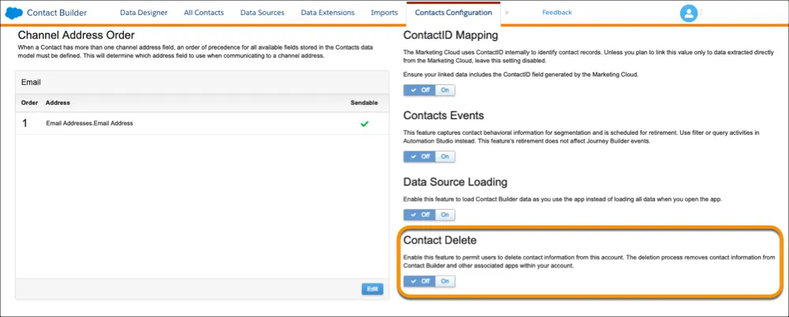Click the Channel Address Order heading
The height and width of the screenshot is (317, 789).
[x=77, y=35]
